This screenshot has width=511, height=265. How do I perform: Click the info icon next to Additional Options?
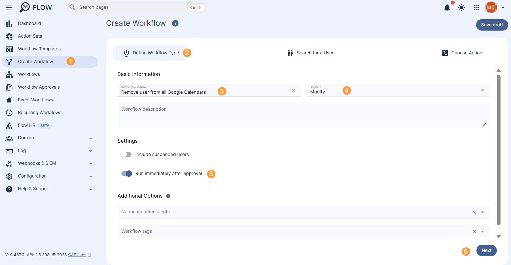point(168,196)
